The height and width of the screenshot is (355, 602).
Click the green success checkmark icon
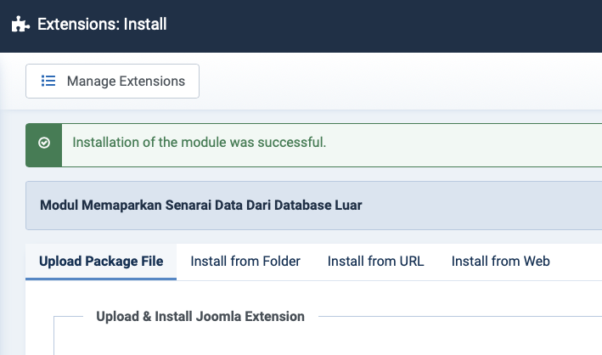44,144
